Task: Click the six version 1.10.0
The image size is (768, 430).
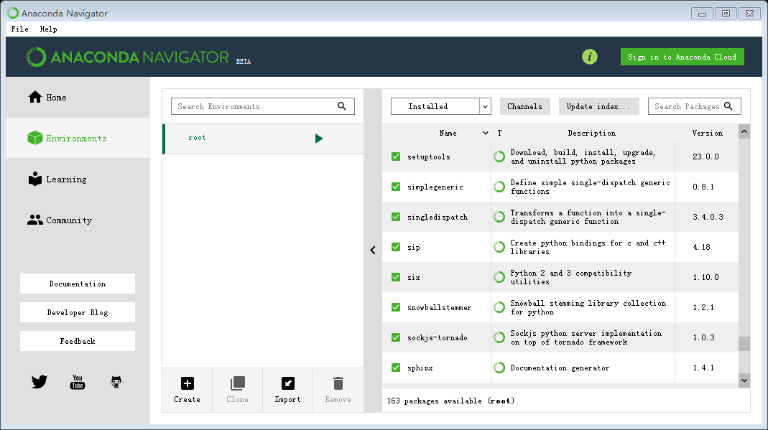Action: point(705,277)
